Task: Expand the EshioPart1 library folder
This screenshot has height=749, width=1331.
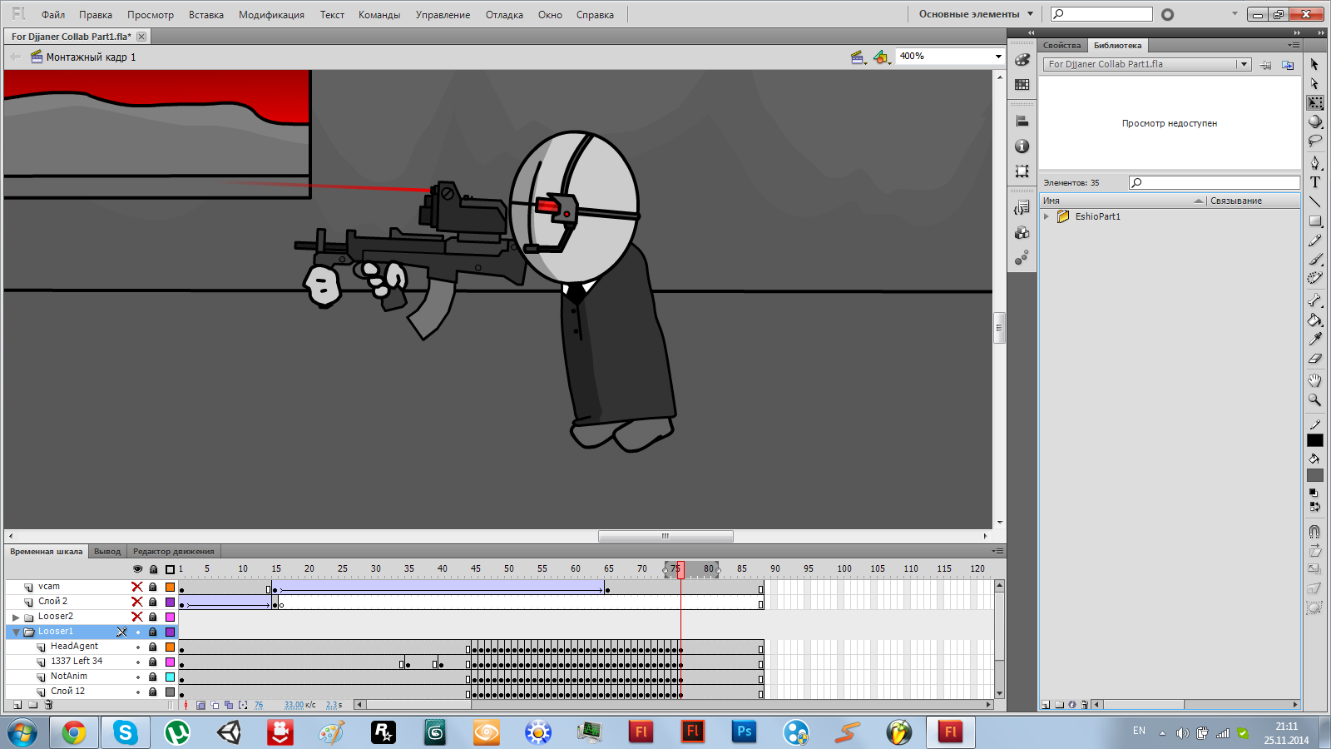Action: [x=1046, y=216]
